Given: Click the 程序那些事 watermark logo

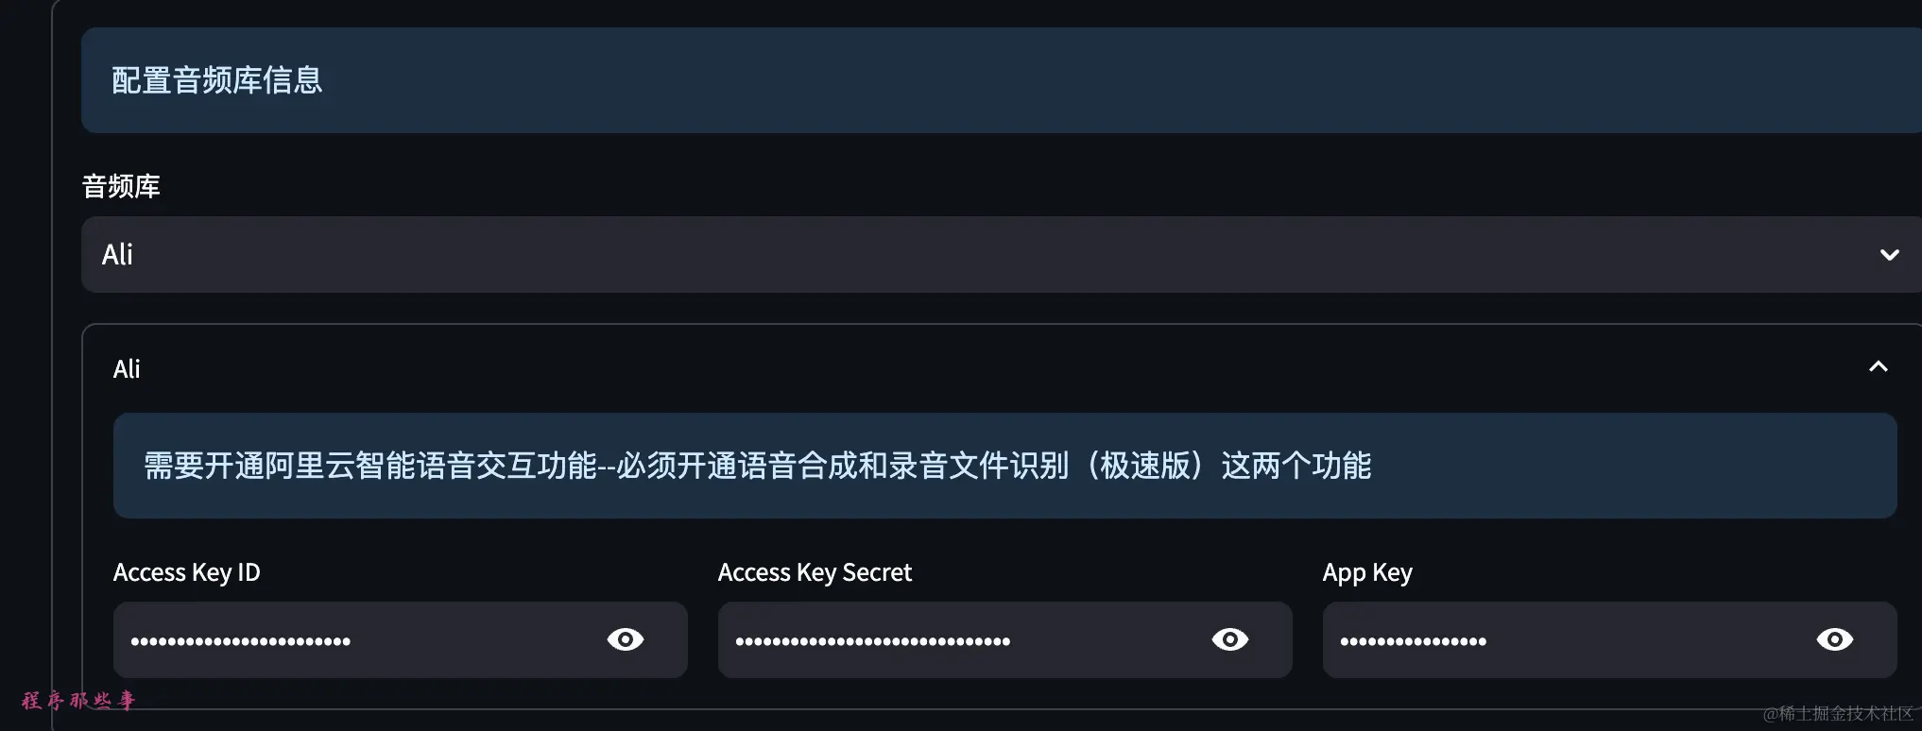Looking at the screenshot, I should (x=78, y=700).
